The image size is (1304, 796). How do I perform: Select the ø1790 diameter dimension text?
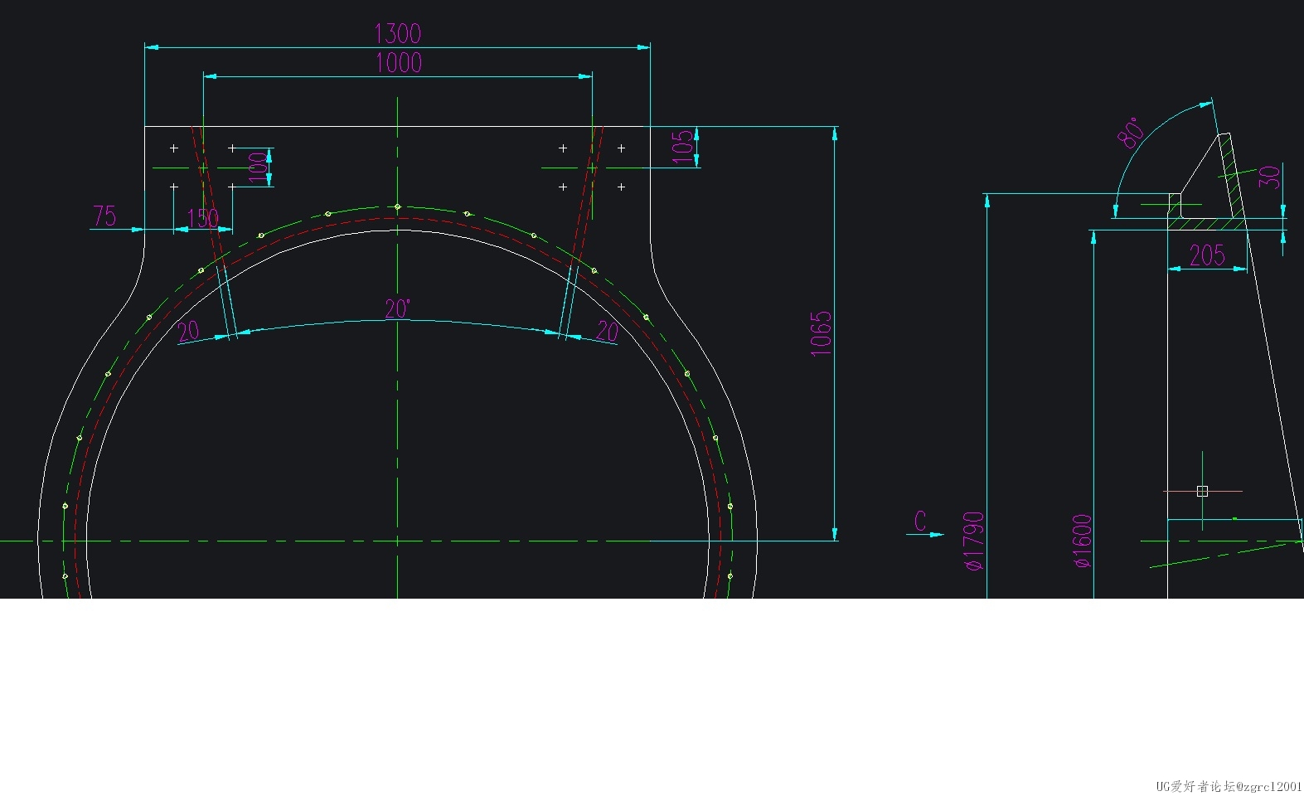coord(974,541)
